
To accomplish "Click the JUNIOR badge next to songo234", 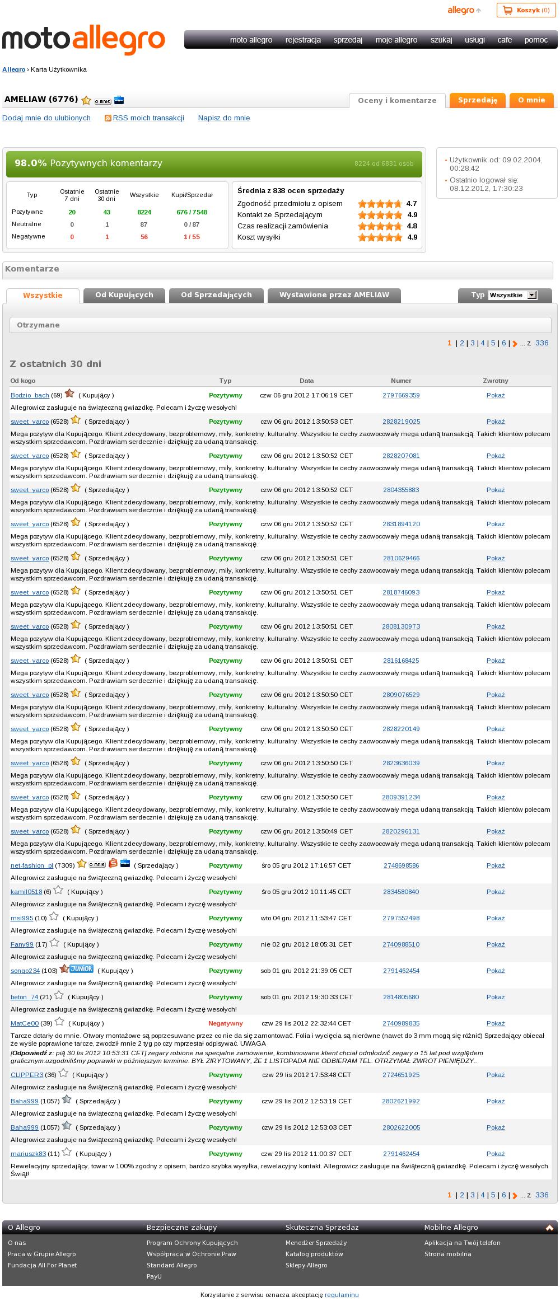I will (81, 969).
